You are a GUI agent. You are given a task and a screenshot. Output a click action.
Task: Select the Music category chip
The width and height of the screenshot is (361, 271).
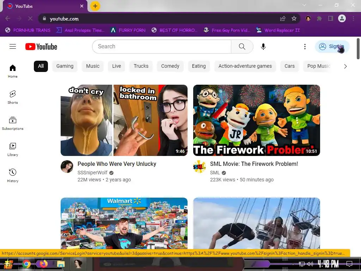[x=93, y=66]
